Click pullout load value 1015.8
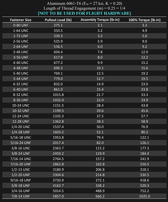Screen dimensions: 168x202 point(58,95)
